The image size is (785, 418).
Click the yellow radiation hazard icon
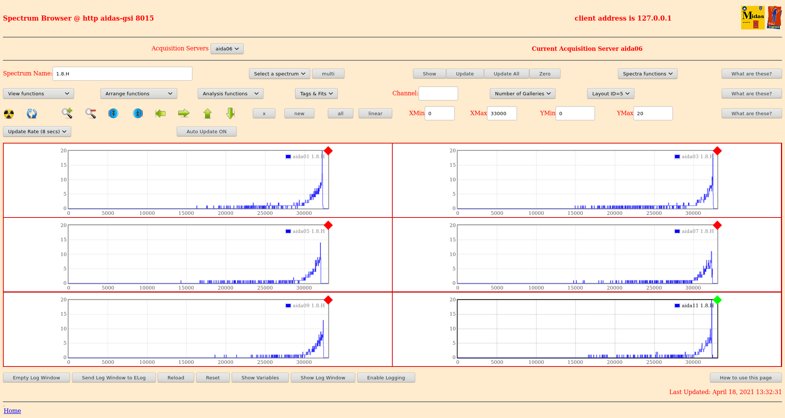(x=9, y=114)
